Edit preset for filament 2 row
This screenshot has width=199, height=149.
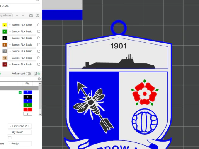click(x=39, y=25)
